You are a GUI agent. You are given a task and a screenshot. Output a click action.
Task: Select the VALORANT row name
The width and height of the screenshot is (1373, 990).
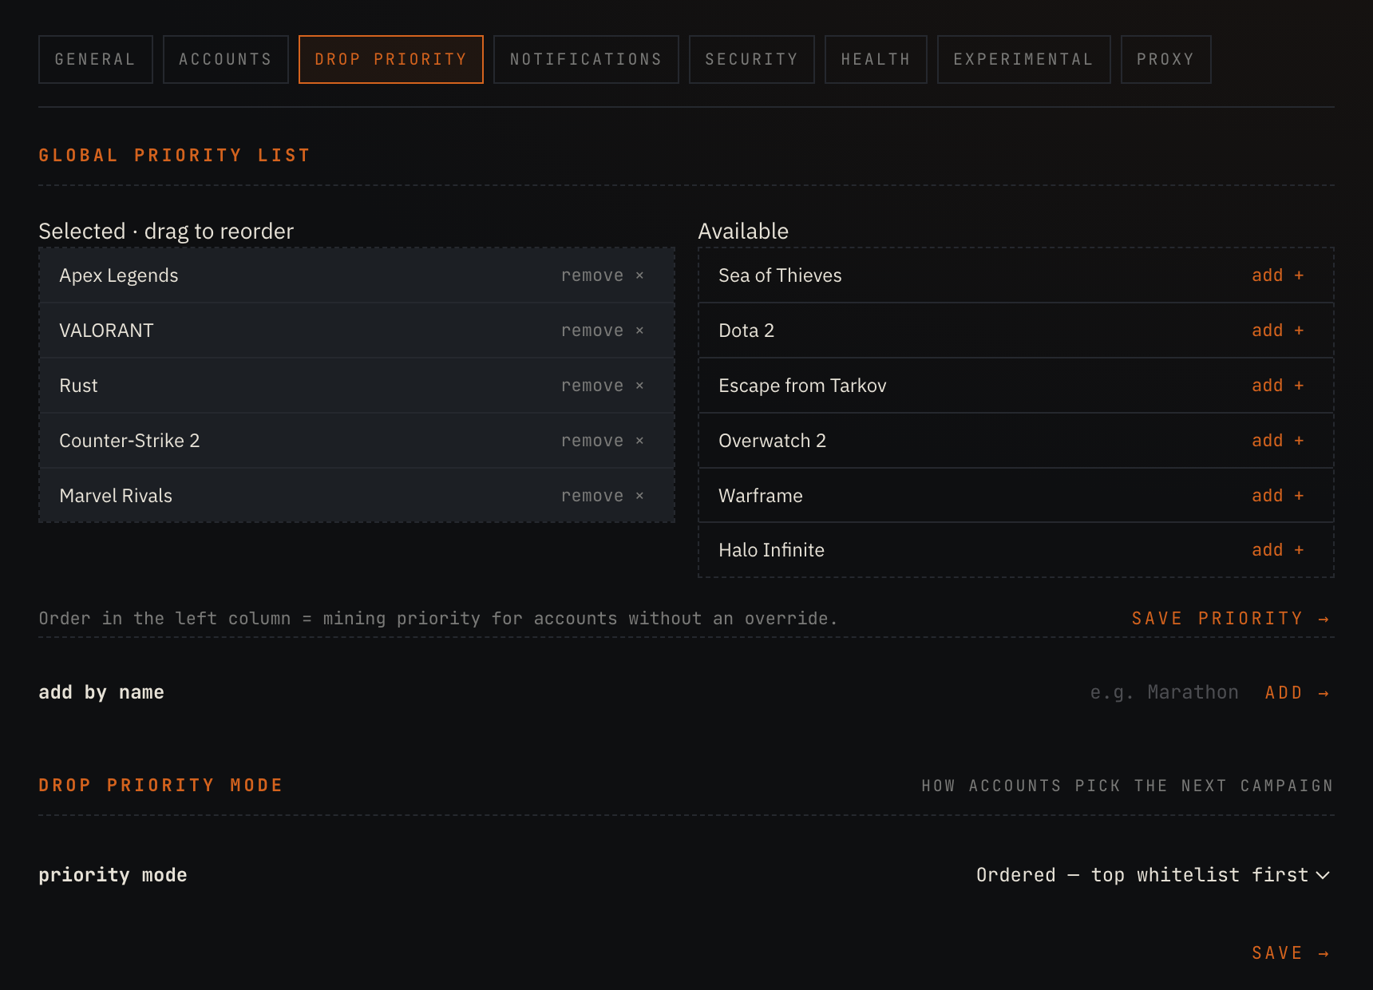point(106,331)
